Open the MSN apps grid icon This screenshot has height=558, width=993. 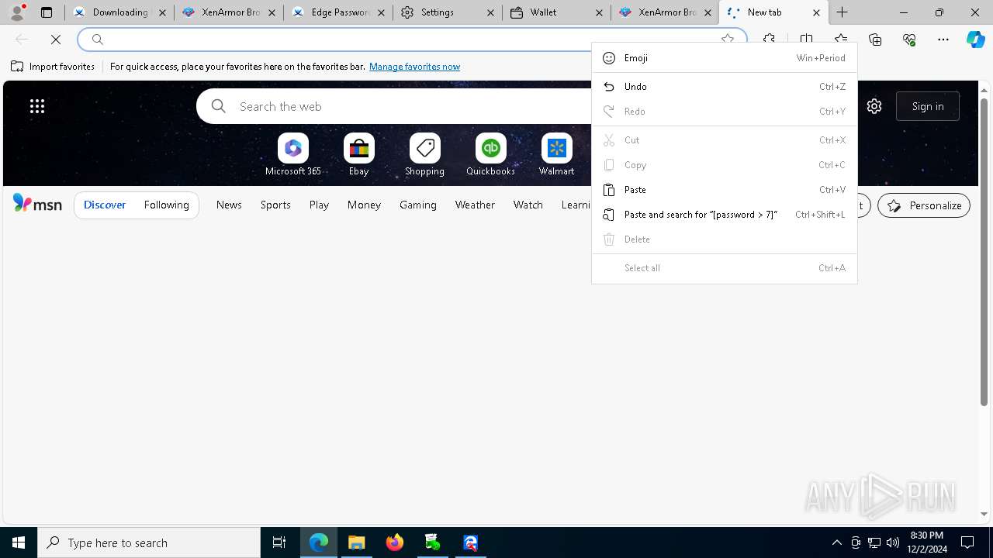37,106
